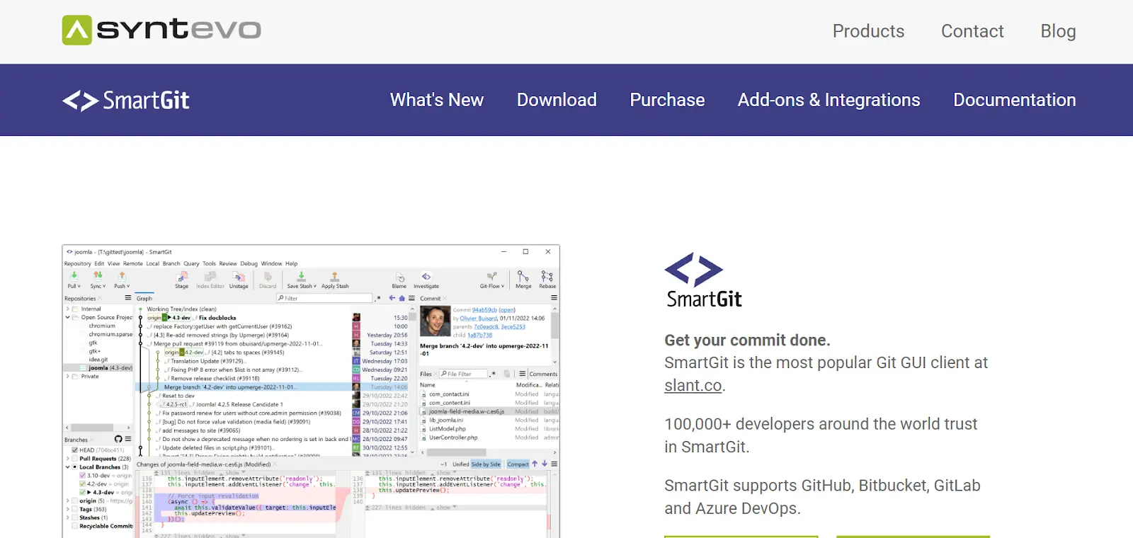Click the Graph Filter input field
The image size is (1133, 538).
(324, 298)
